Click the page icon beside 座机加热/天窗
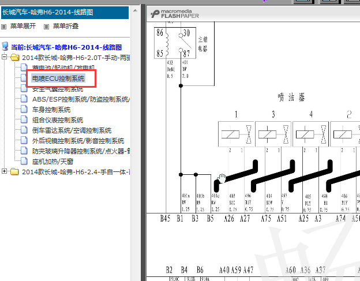 click(24, 161)
